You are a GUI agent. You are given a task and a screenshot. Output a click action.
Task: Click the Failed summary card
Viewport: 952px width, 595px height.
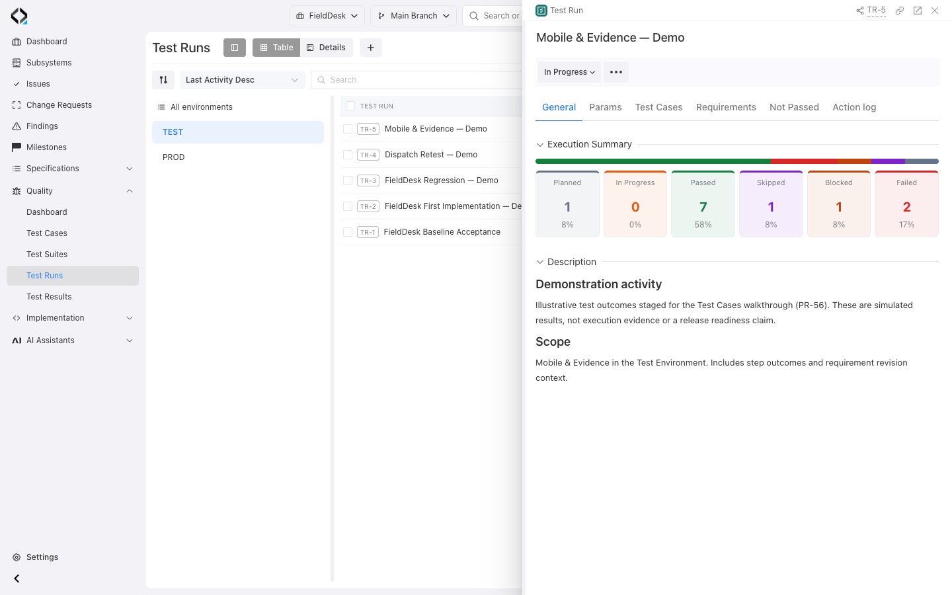tap(906, 204)
